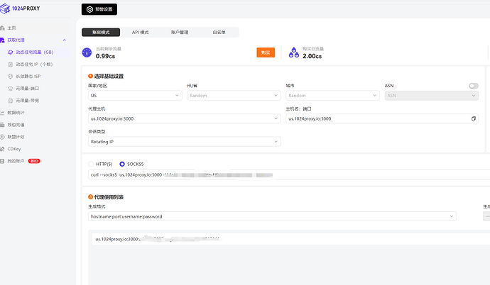Screen dimensions: 490x285
Task: Select the SOCKS5 protocol radio button
Action: pyautogui.click(x=122, y=164)
